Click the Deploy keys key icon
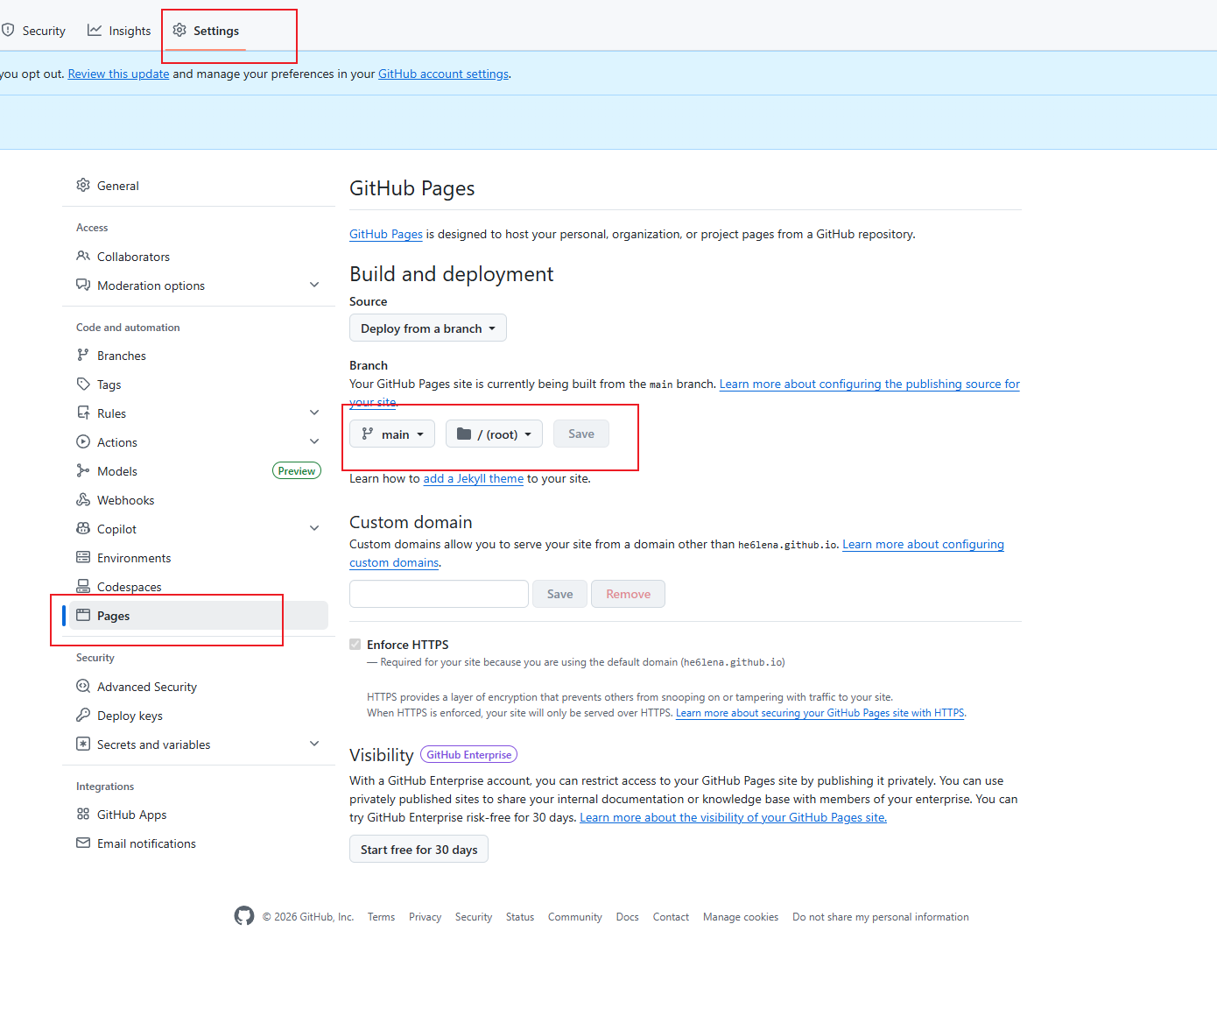This screenshot has height=1016, width=1217. [83, 716]
